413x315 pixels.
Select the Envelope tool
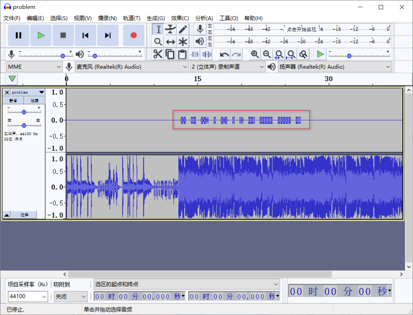(x=170, y=29)
